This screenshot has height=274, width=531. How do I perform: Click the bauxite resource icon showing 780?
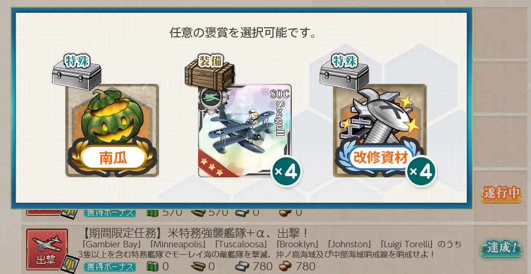285,266
